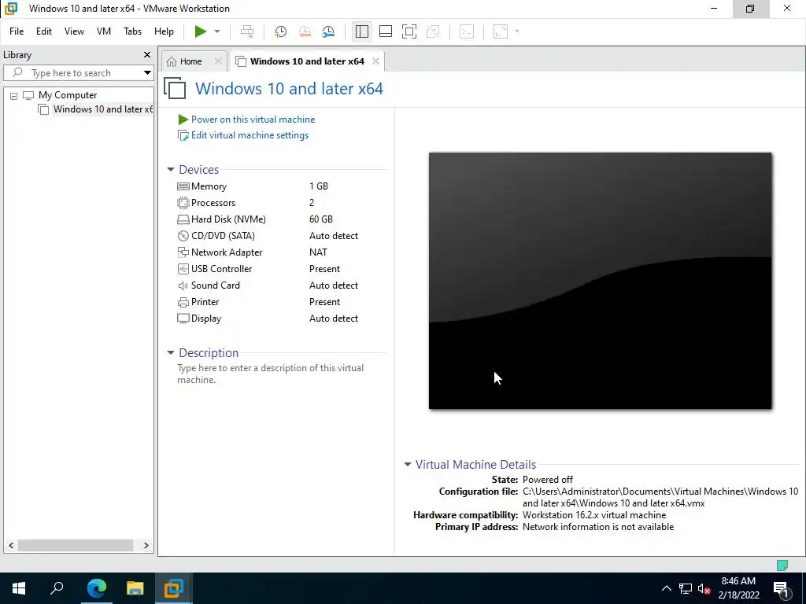Click the CD/DVD (SATA) device icon
This screenshot has width=806, height=604.
(x=183, y=236)
